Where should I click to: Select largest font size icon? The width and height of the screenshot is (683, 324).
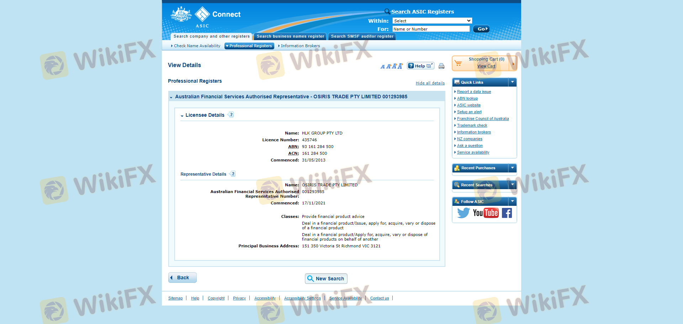[x=400, y=66]
